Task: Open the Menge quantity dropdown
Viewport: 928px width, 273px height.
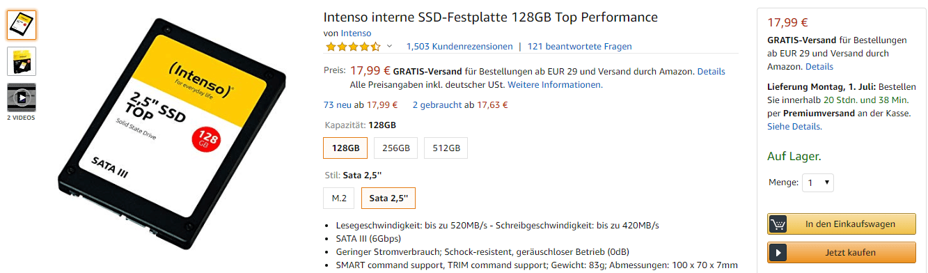Action: coord(818,182)
